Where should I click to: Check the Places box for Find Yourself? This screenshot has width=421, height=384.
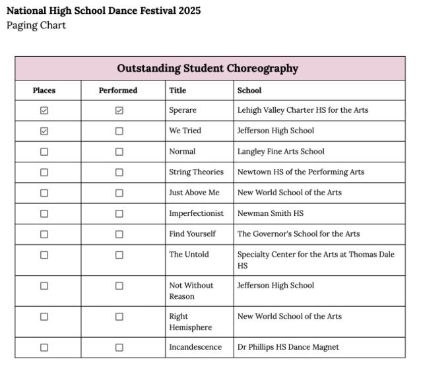pyautogui.click(x=44, y=234)
